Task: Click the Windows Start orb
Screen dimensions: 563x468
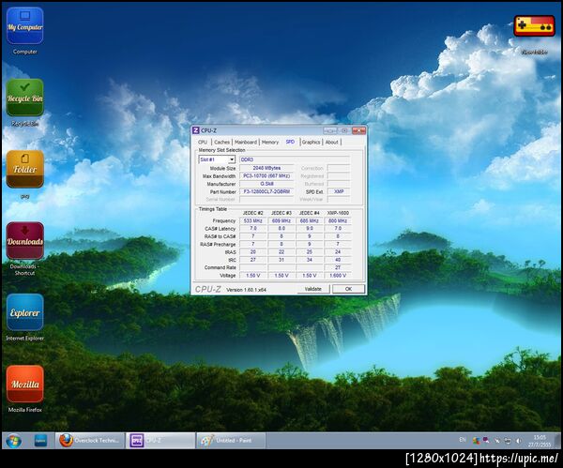Action: (x=14, y=441)
